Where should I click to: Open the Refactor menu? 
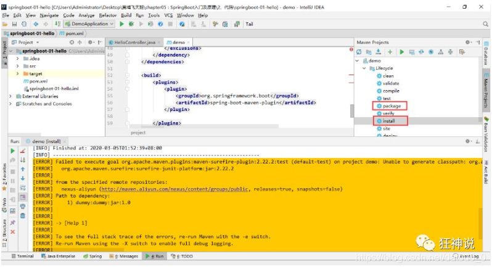point(108,15)
